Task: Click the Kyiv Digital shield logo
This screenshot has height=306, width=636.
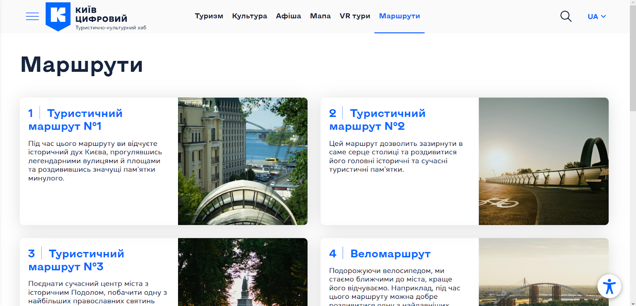Action: (58, 17)
